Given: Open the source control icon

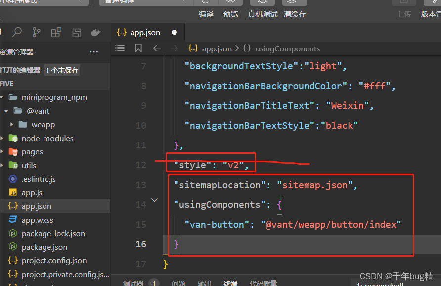Looking at the screenshot, I should click(x=36, y=32).
